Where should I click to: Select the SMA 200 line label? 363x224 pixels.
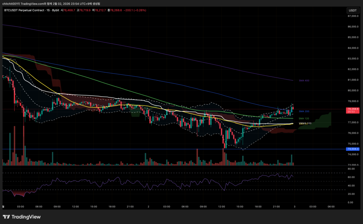304,111
